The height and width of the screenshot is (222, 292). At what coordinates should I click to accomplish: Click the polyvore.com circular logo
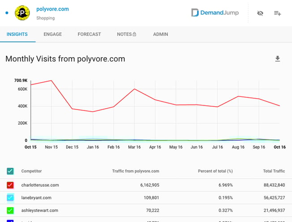click(x=22, y=13)
